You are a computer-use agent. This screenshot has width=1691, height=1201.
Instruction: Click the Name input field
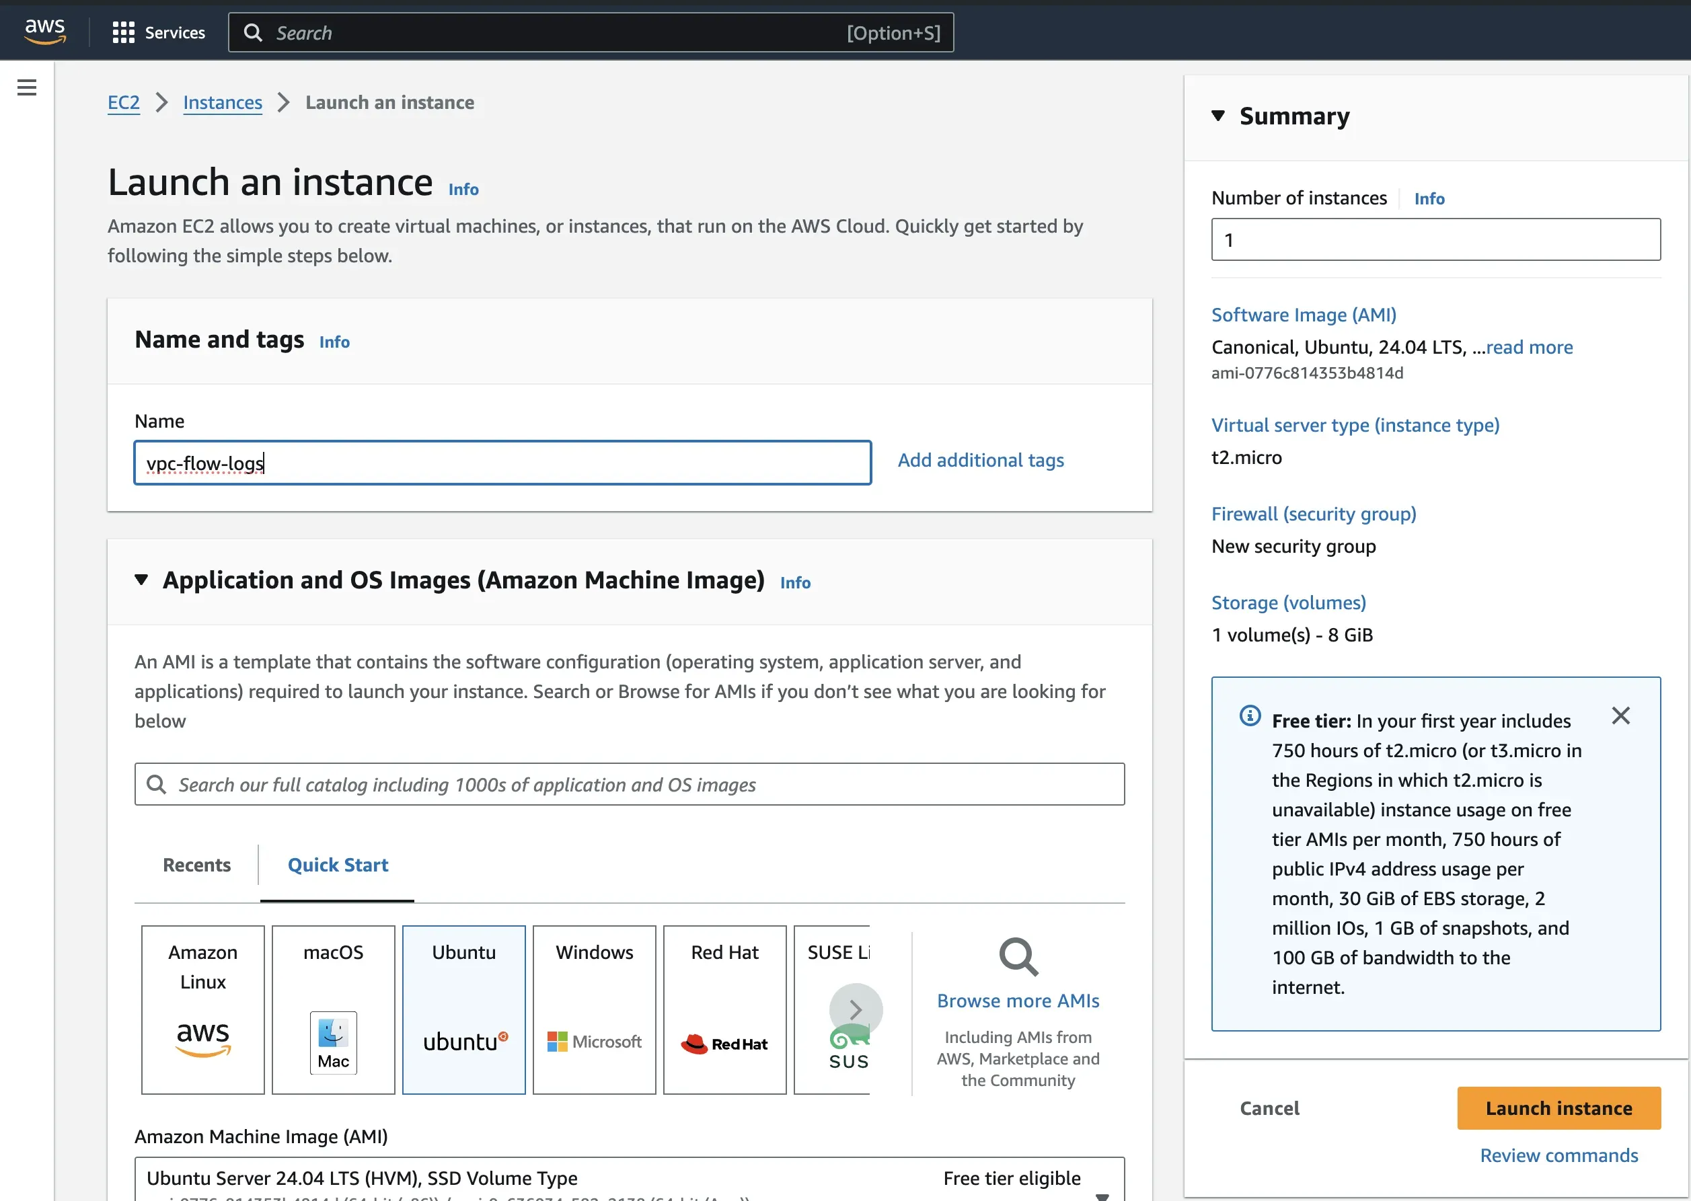click(x=502, y=463)
